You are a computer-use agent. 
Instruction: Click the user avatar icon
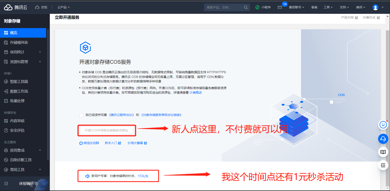click(376, 7)
